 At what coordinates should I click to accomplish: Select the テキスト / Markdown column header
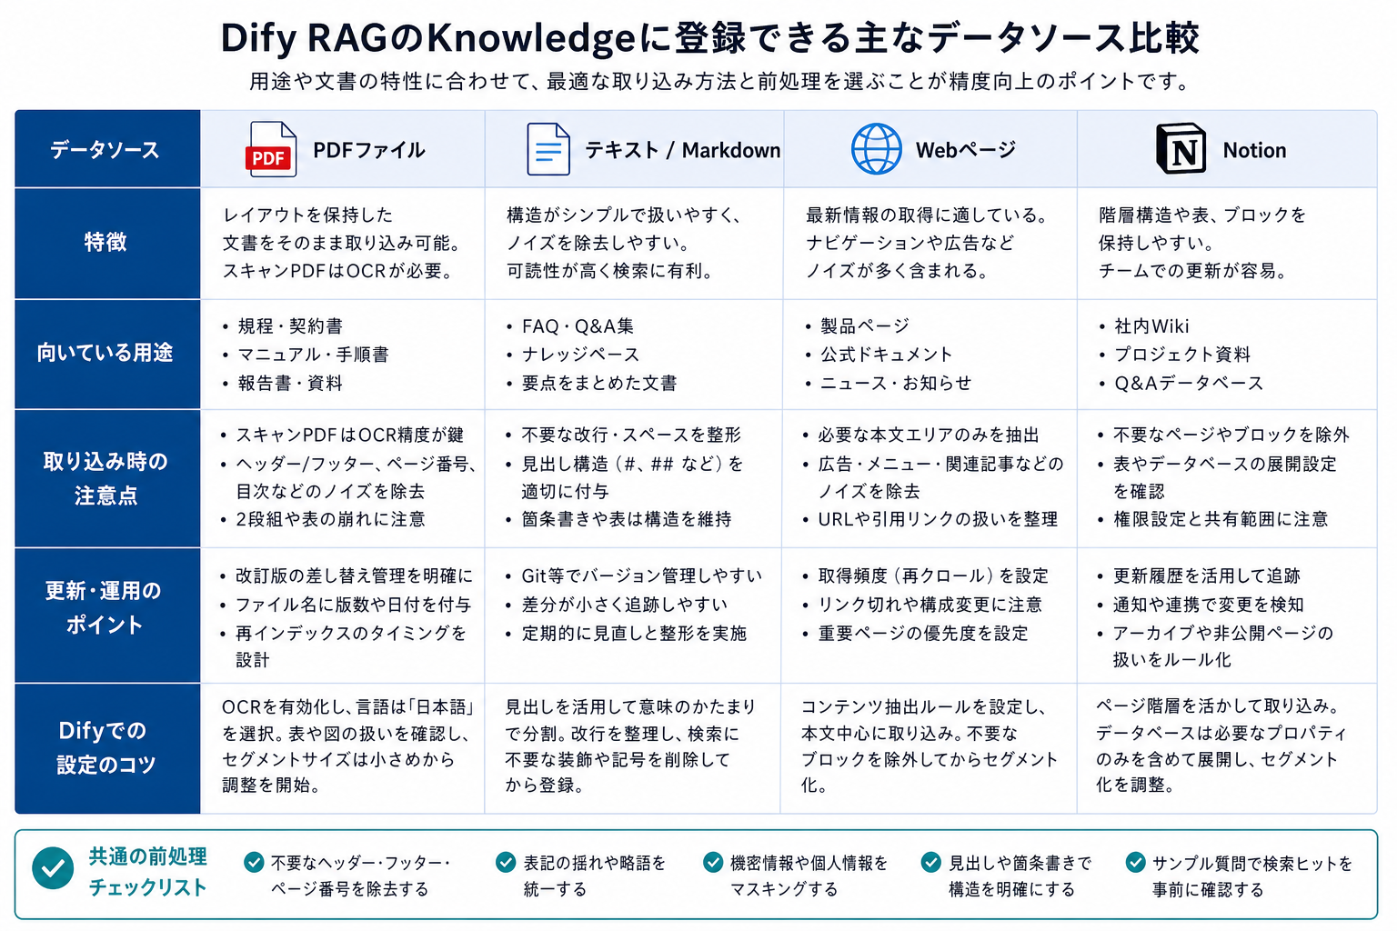[x=682, y=150]
